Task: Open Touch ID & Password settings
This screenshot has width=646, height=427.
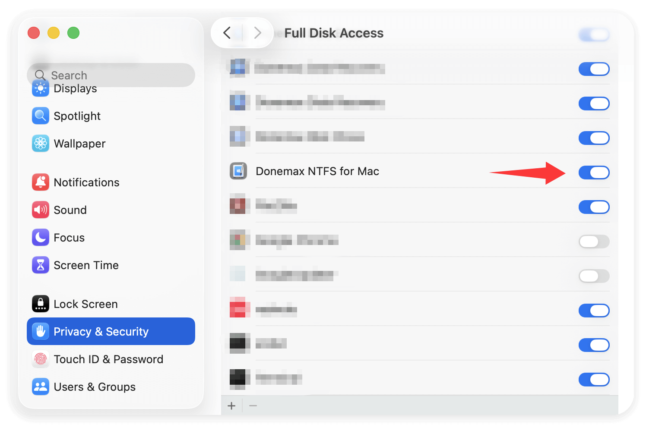Action: (x=108, y=359)
